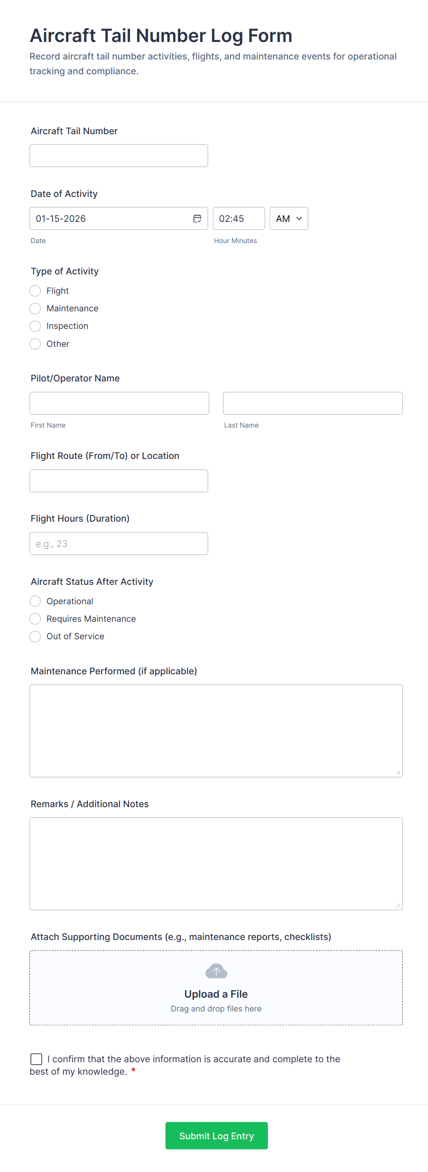Select the Maintenance activity type
This screenshot has width=428, height=1172.
pyautogui.click(x=35, y=308)
